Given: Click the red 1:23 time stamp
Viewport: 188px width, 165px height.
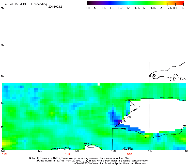Looking at the screenshot, I should [5, 154].
